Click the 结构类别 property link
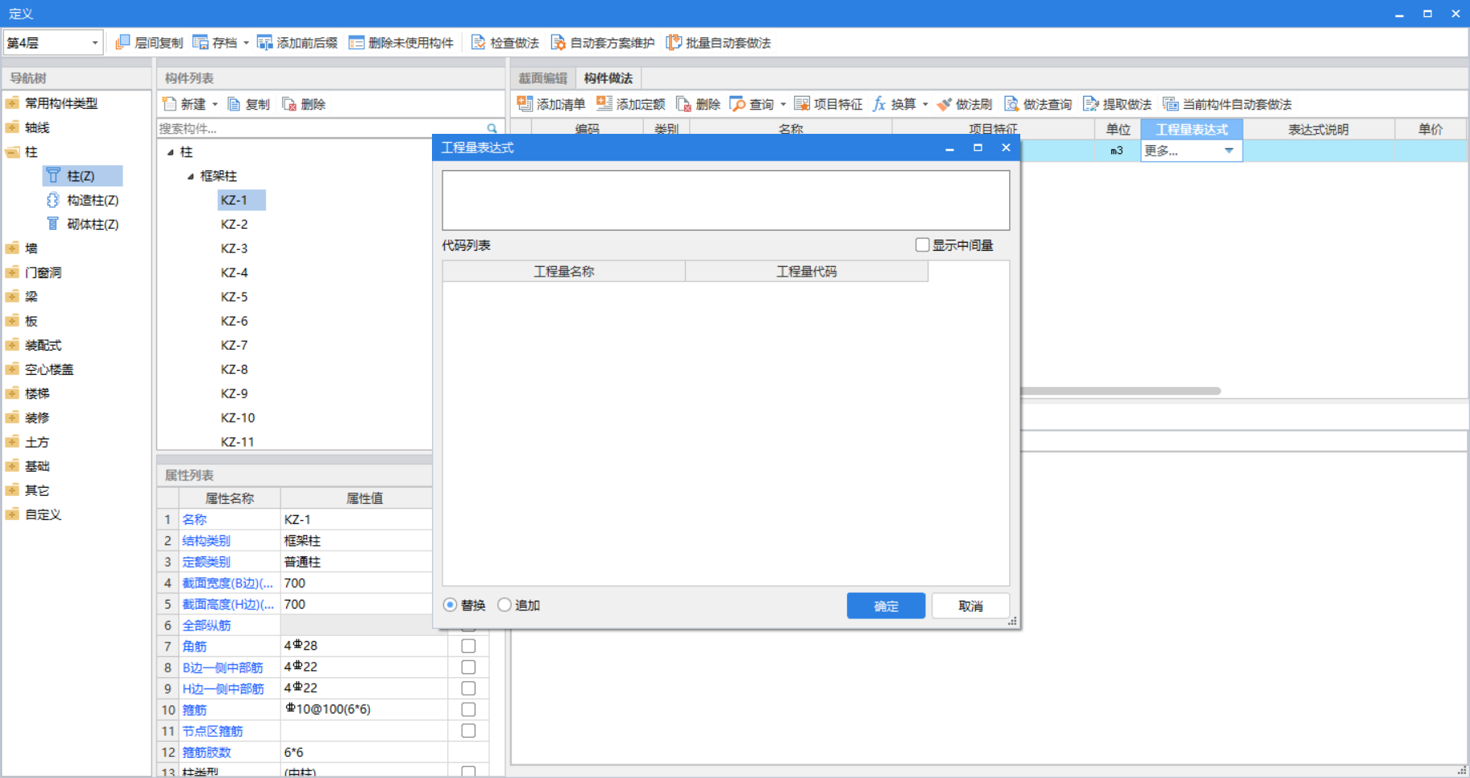The image size is (1470, 778). (x=206, y=541)
